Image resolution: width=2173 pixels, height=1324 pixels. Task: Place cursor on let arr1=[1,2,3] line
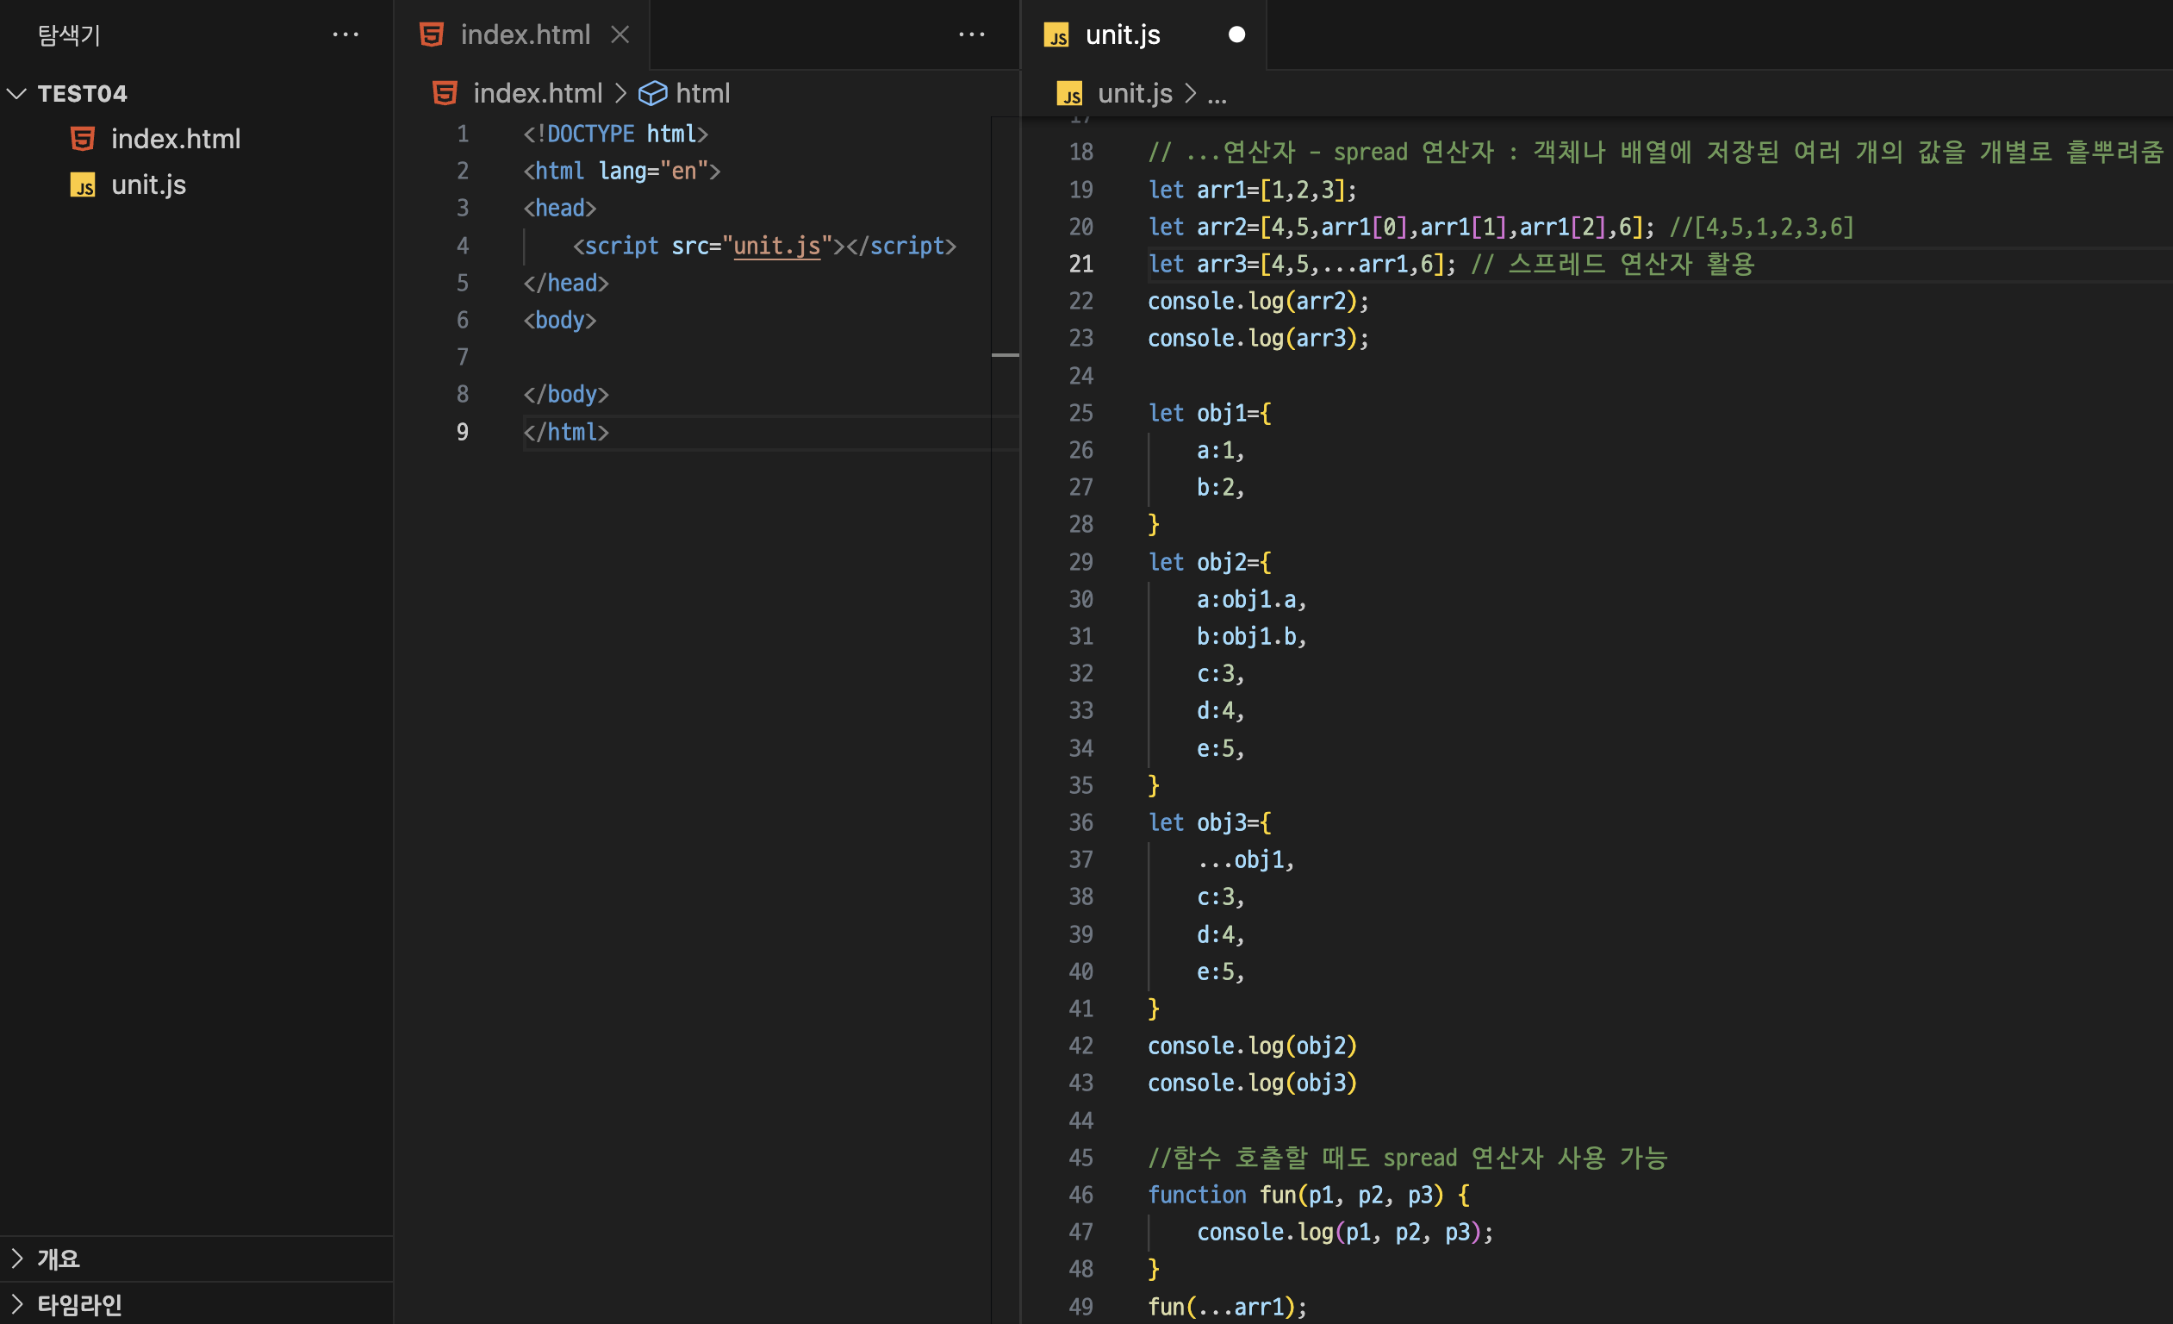click(1252, 190)
